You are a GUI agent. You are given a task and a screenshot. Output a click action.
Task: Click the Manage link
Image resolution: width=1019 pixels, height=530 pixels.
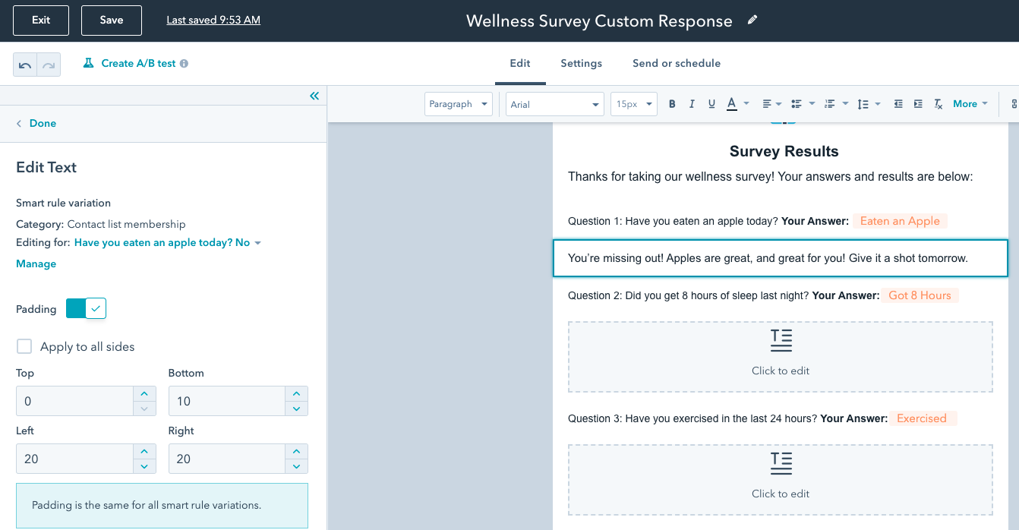coord(36,264)
